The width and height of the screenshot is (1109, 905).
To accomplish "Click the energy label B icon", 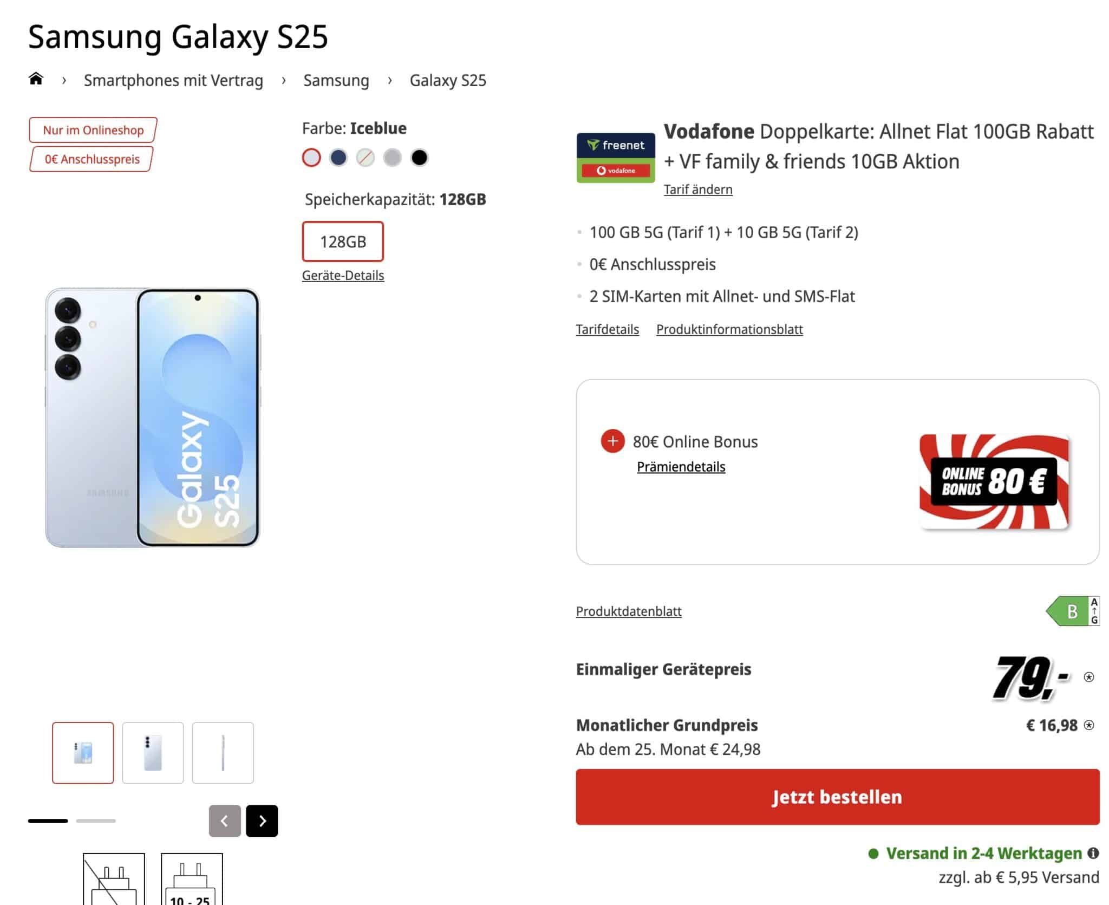I will pos(1073,611).
